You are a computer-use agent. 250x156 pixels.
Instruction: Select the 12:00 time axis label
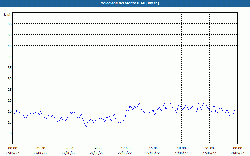point(125,148)
